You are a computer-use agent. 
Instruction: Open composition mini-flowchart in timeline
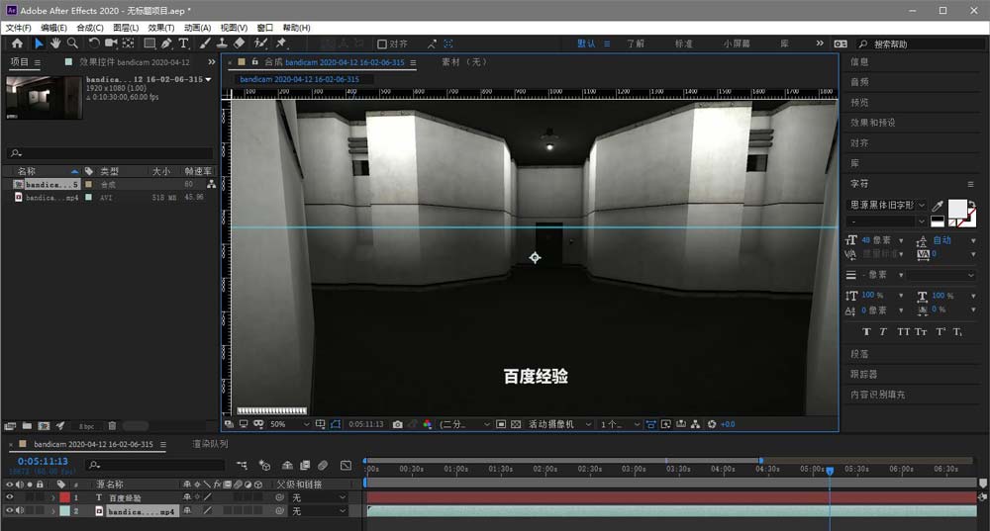pyautogui.click(x=242, y=466)
